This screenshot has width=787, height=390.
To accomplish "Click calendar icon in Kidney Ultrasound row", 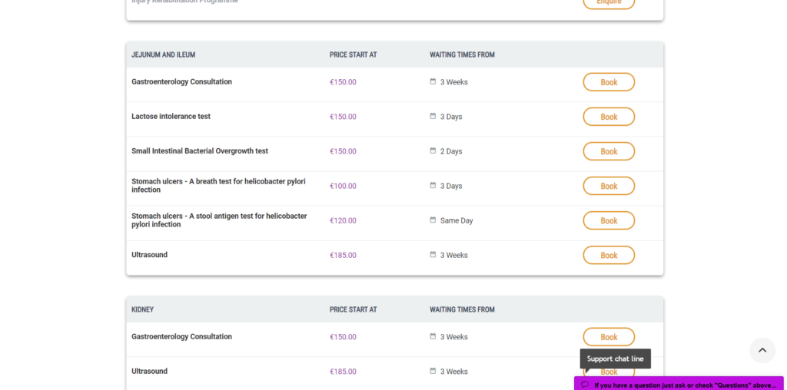I will (433, 371).
